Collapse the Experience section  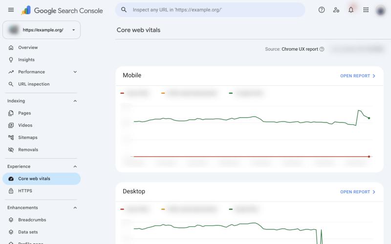[75, 166]
